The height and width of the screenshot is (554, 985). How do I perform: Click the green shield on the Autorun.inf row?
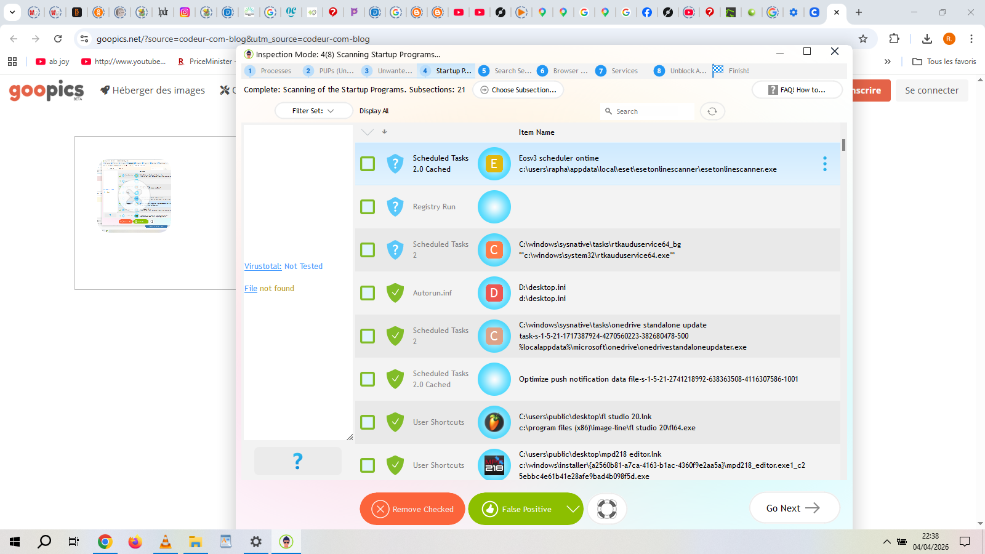[395, 293]
